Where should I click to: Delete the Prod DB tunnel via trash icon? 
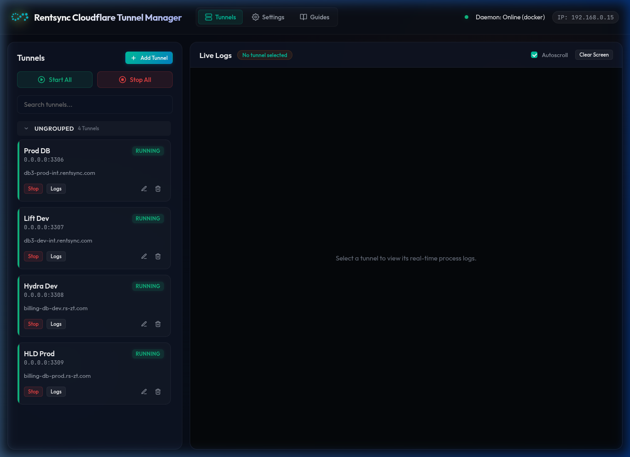coord(158,189)
